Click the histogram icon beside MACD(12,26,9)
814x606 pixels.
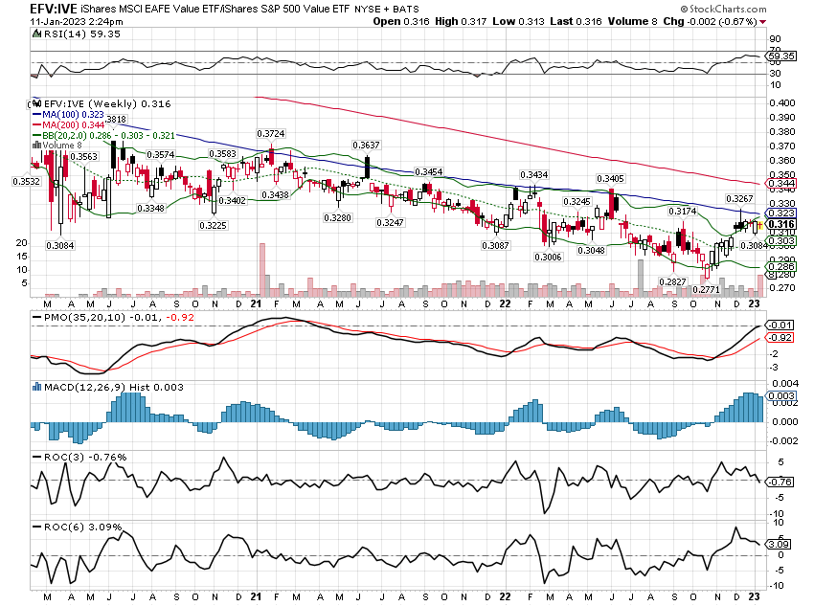point(36,387)
